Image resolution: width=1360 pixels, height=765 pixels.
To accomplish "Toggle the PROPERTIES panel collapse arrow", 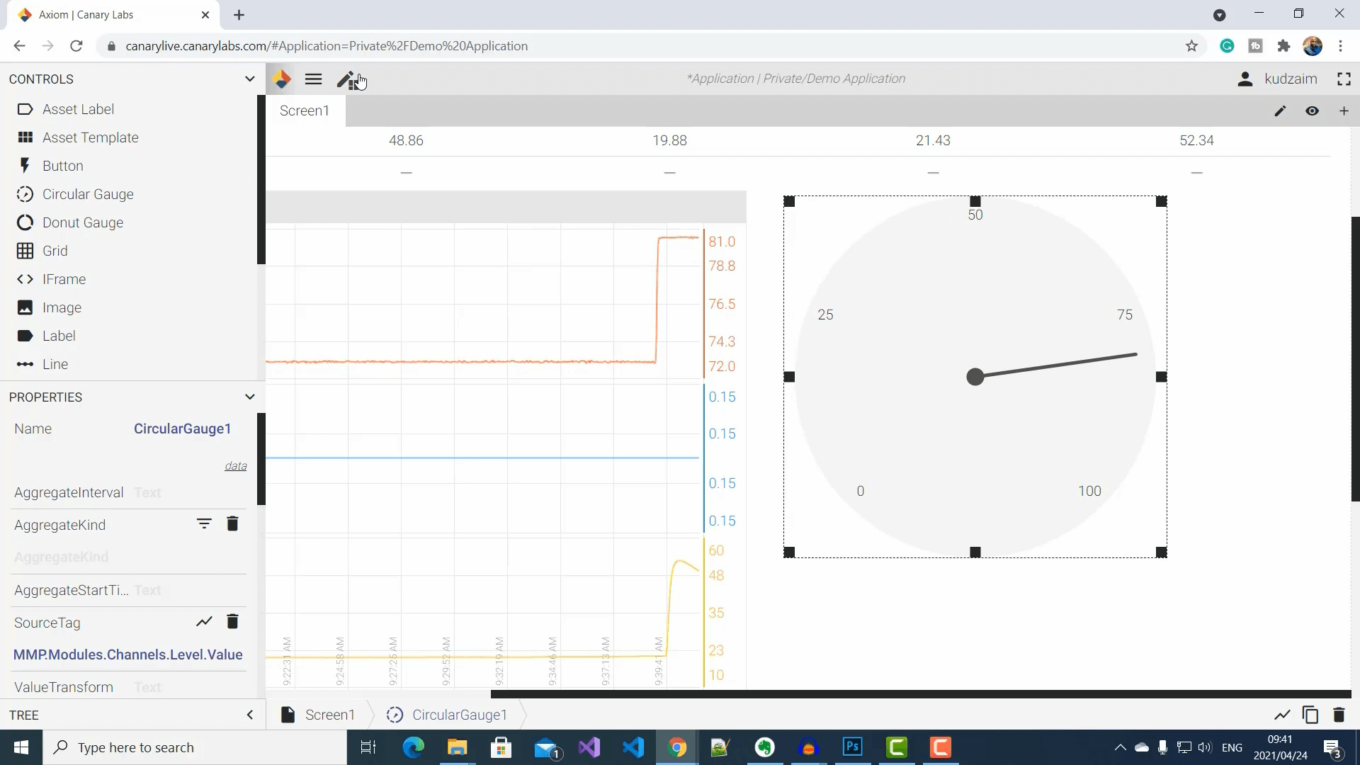I will (x=249, y=396).
